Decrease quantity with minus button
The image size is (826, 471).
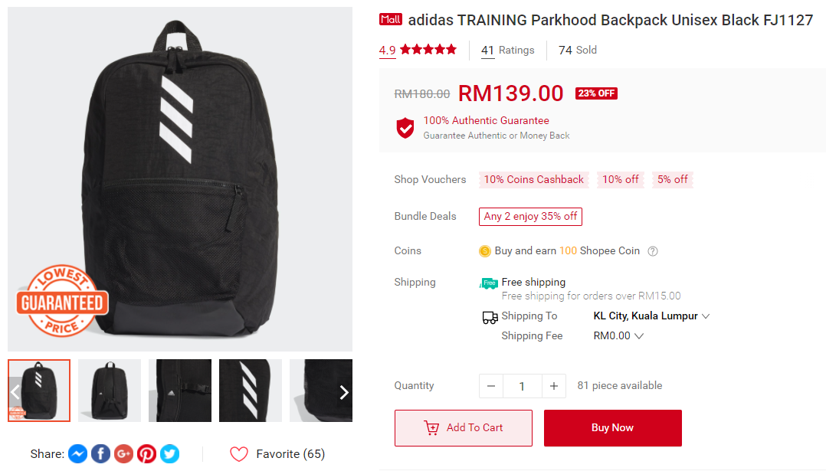[491, 386]
